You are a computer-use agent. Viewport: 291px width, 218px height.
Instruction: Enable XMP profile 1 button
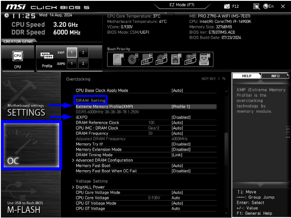coord(72,52)
